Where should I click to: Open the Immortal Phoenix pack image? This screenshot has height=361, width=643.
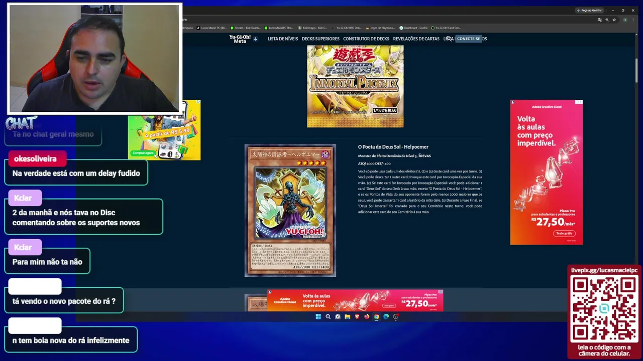(355, 86)
